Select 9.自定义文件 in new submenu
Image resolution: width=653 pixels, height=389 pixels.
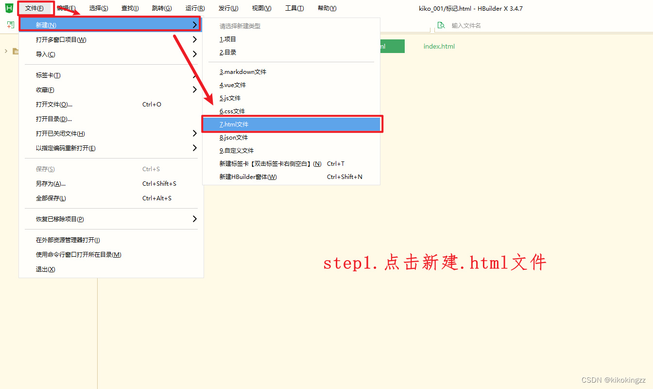(291, 150)
